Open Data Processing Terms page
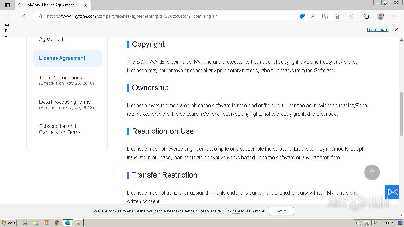Image resolution: width=404 pixels, height=227 pixels. pyautogui.click(x=67, y=104)
